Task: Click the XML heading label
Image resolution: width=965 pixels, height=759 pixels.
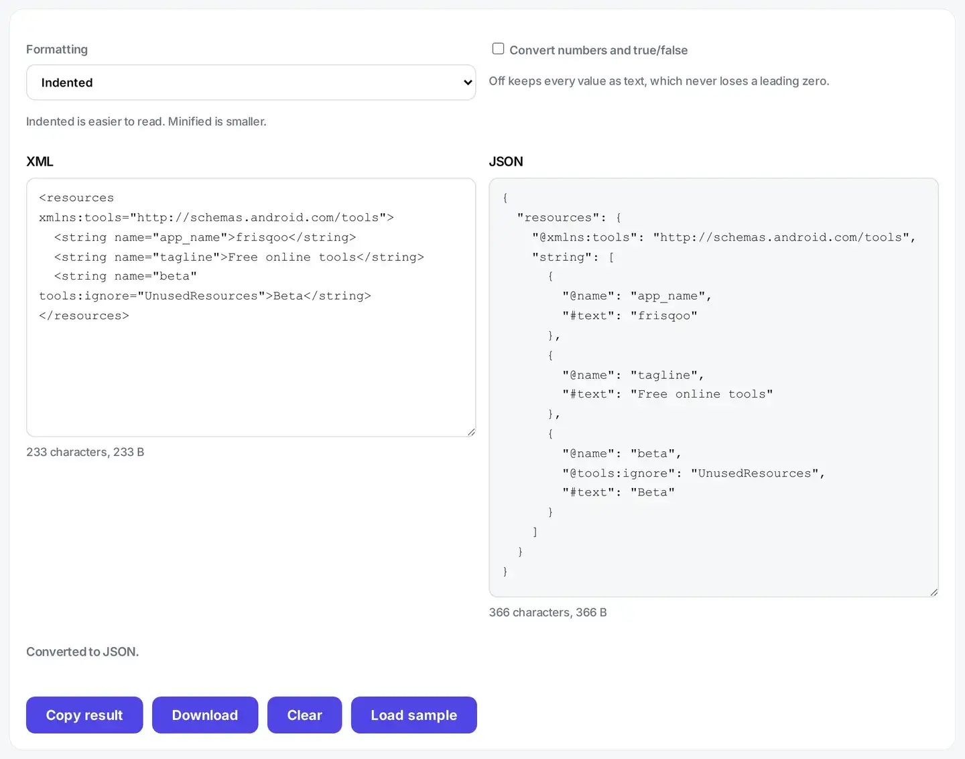Action: tap(40, 162)
